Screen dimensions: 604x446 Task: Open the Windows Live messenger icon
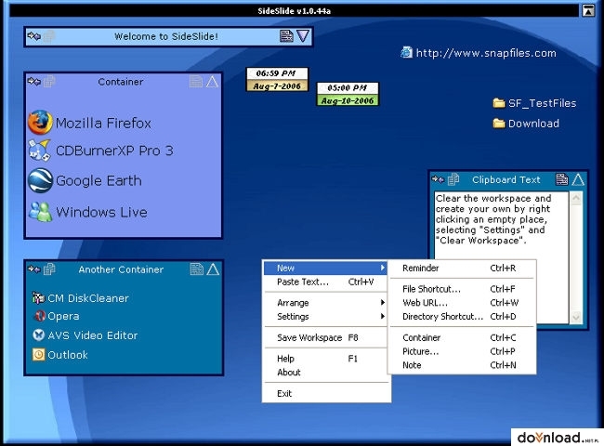(40, 212)
